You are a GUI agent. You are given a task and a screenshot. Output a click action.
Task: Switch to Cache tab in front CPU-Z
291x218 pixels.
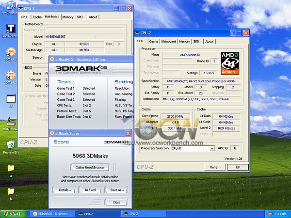click(x=153, y=41)
